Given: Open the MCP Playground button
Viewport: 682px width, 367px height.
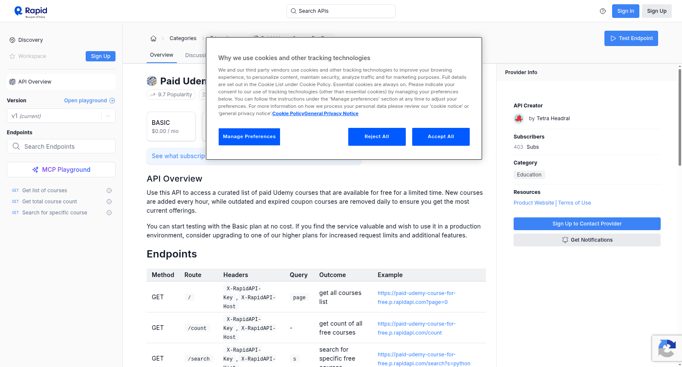Looking at the screenshot, I should coord(61,170).
